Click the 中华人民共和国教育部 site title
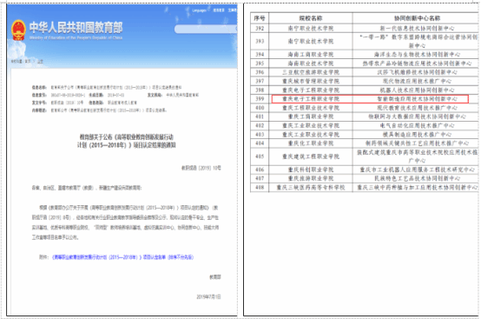481x319 pixels. pyautogui.click(x=76, y=28)
